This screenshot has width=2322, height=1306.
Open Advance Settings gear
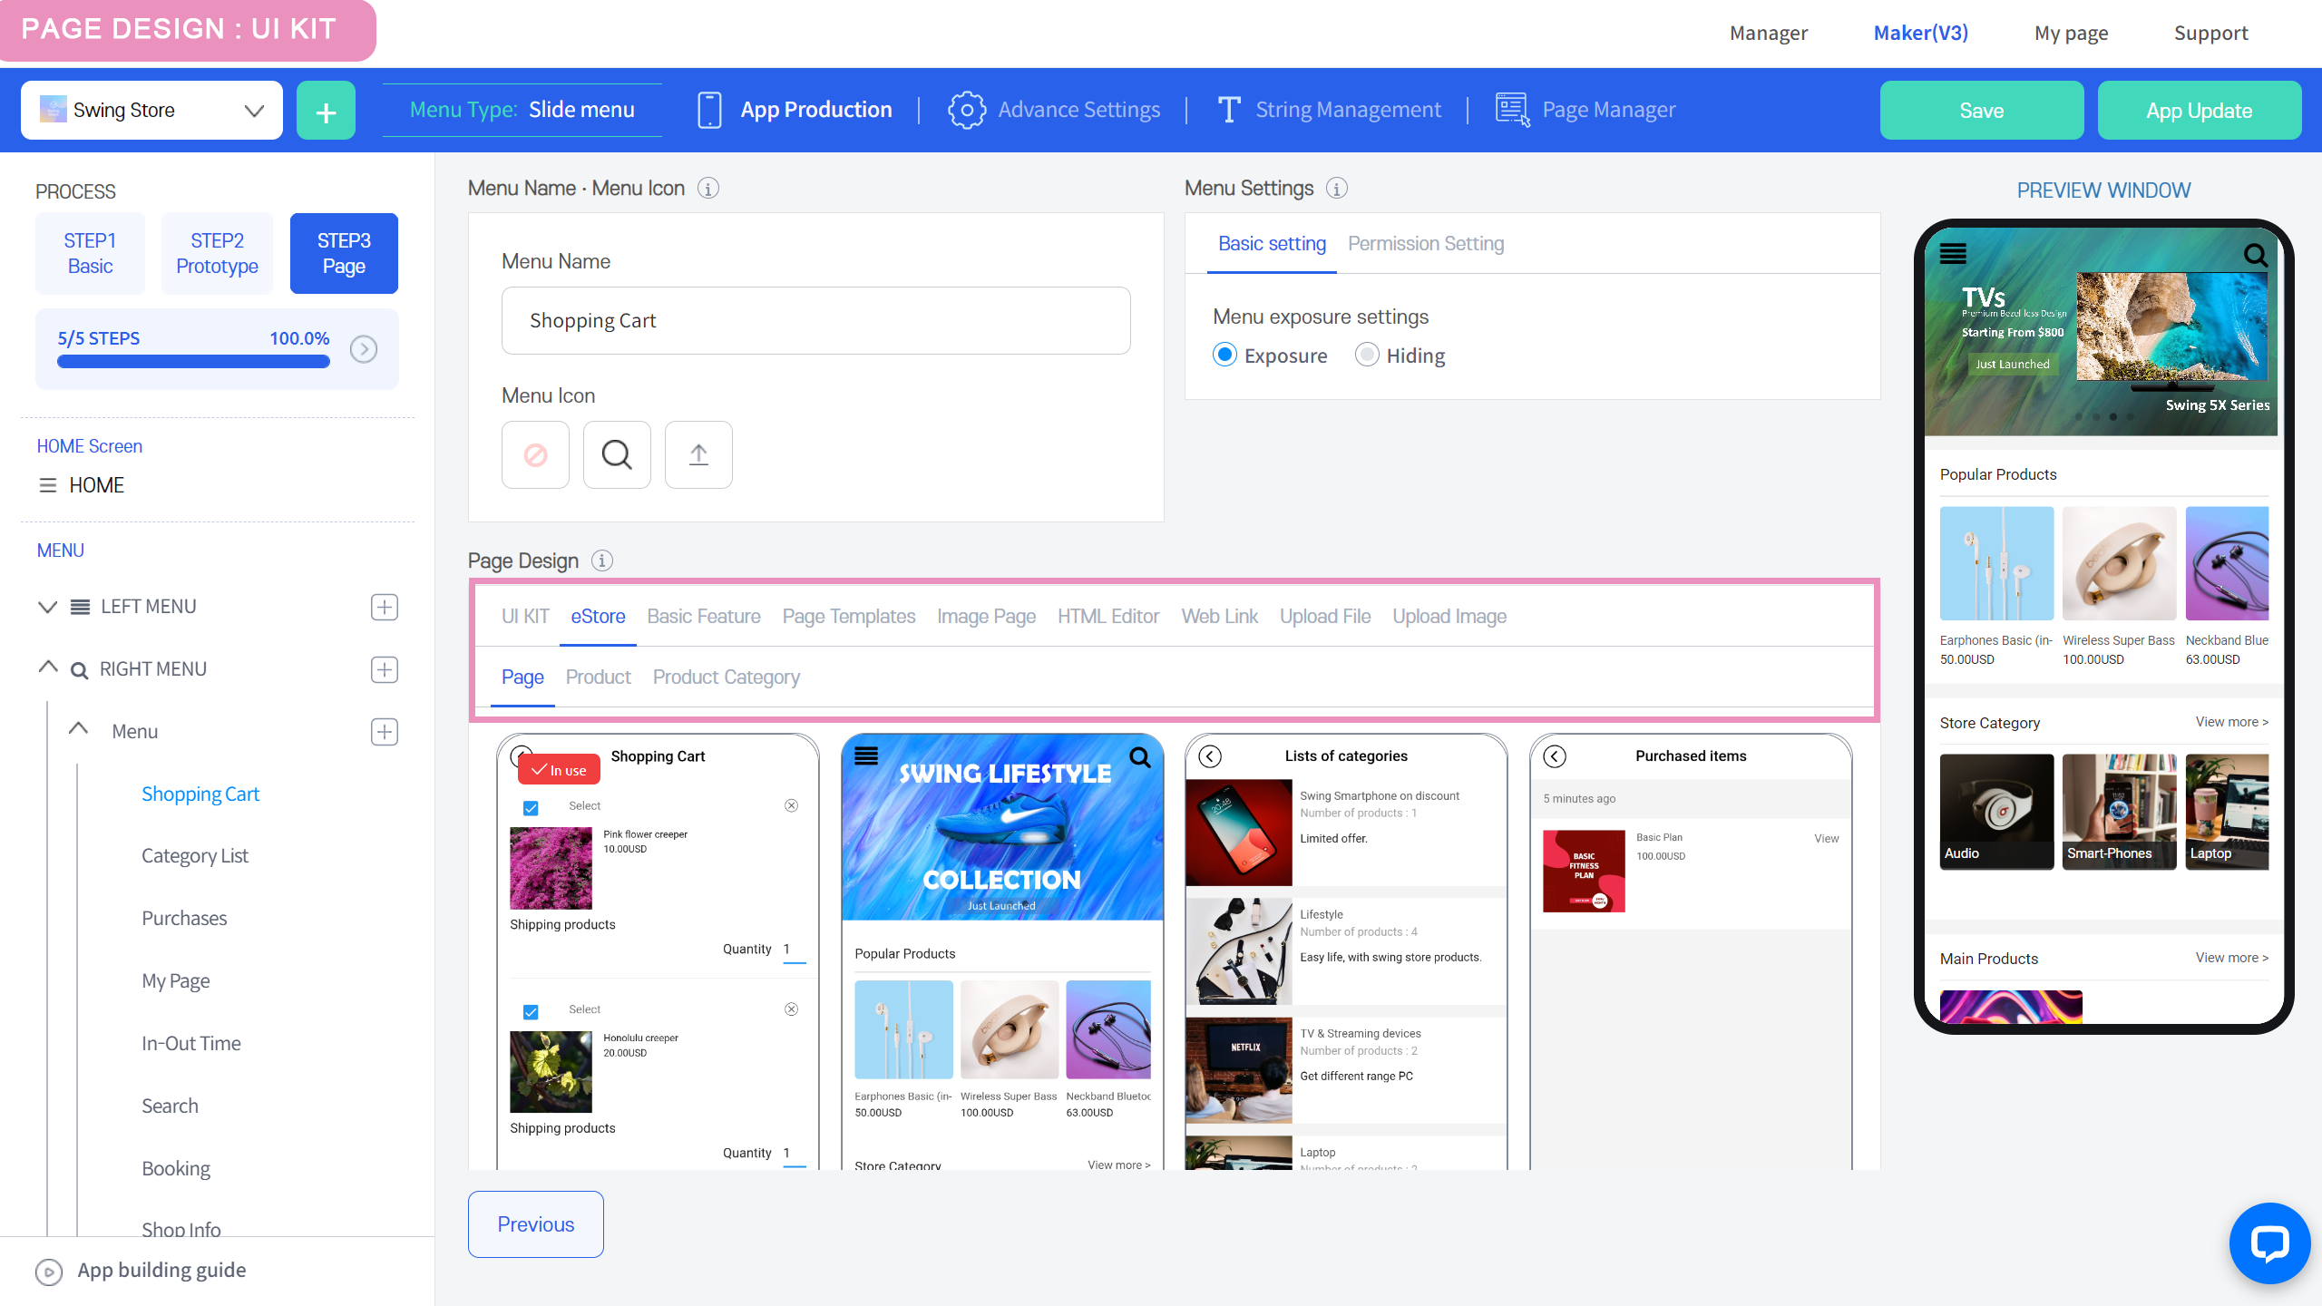click(966, 110)
